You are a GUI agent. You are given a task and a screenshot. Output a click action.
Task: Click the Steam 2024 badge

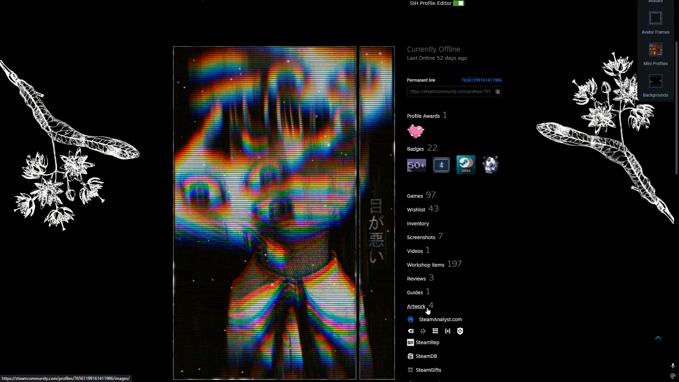[466, 165]
